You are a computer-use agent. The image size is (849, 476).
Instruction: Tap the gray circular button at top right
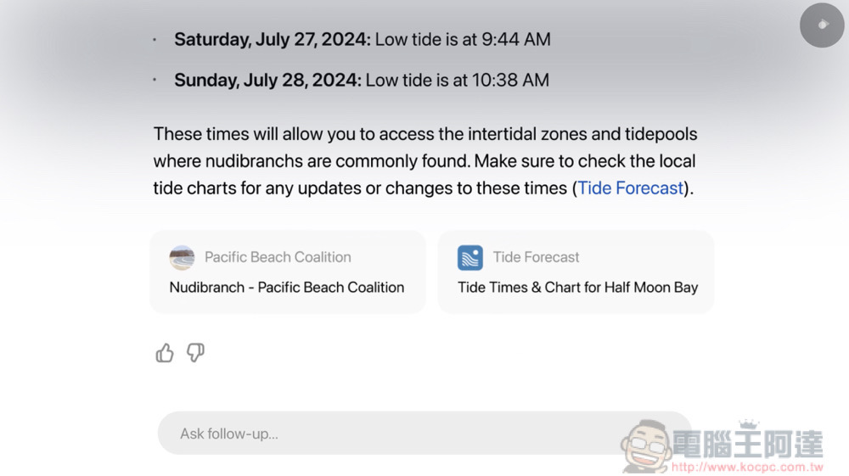[x=822, y=25]
